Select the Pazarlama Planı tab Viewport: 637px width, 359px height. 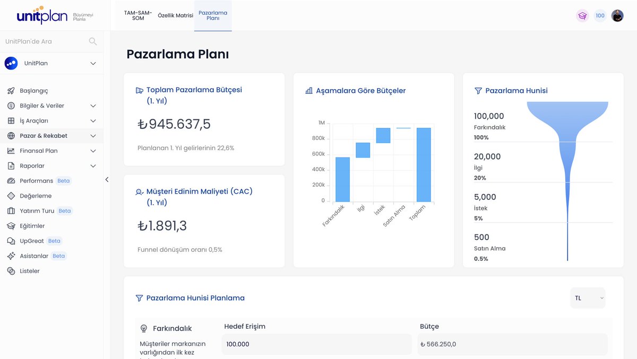[213, 15]
